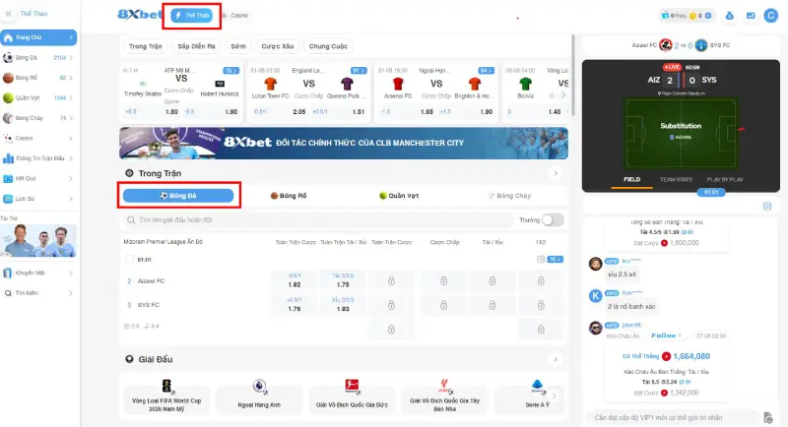Expand the Bóng Chày sidebar chevron
The image size is (788, 427).
[x=71, y=118]
